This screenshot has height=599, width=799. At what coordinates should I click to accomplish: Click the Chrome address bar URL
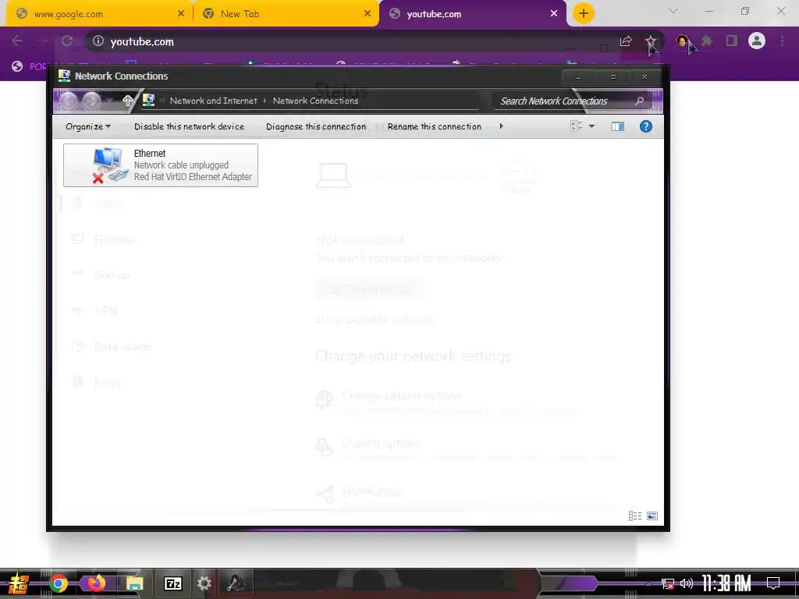142,42
